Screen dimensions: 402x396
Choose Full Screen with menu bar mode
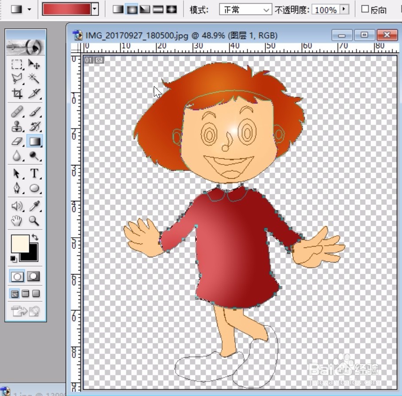click(25, 294)
